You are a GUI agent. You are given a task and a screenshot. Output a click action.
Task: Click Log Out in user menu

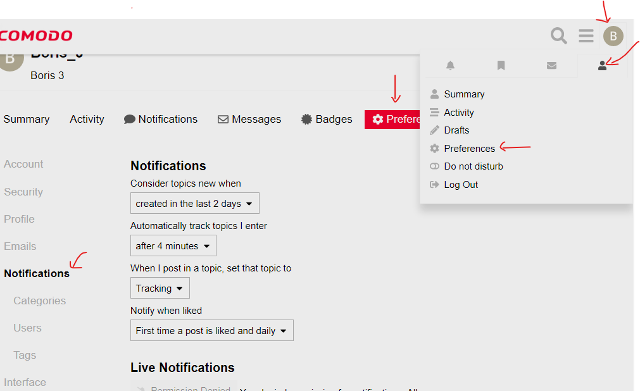pyautogui.click(x=460, y=185)
